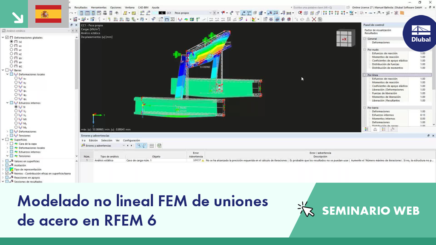Open the Ayuda menu
This screenshot has width=436, height=245.
click(155, 8)
